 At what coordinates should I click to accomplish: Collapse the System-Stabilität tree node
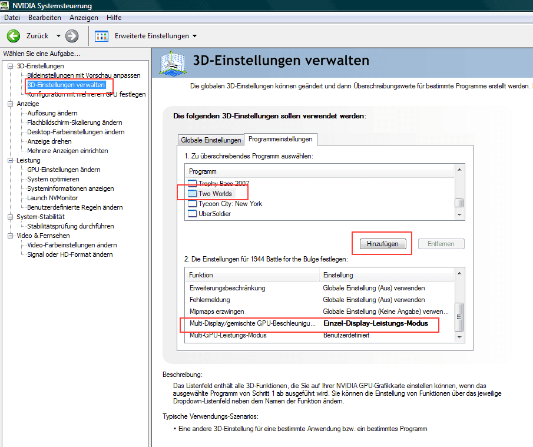pyautogui.click(x=11, y=217)
